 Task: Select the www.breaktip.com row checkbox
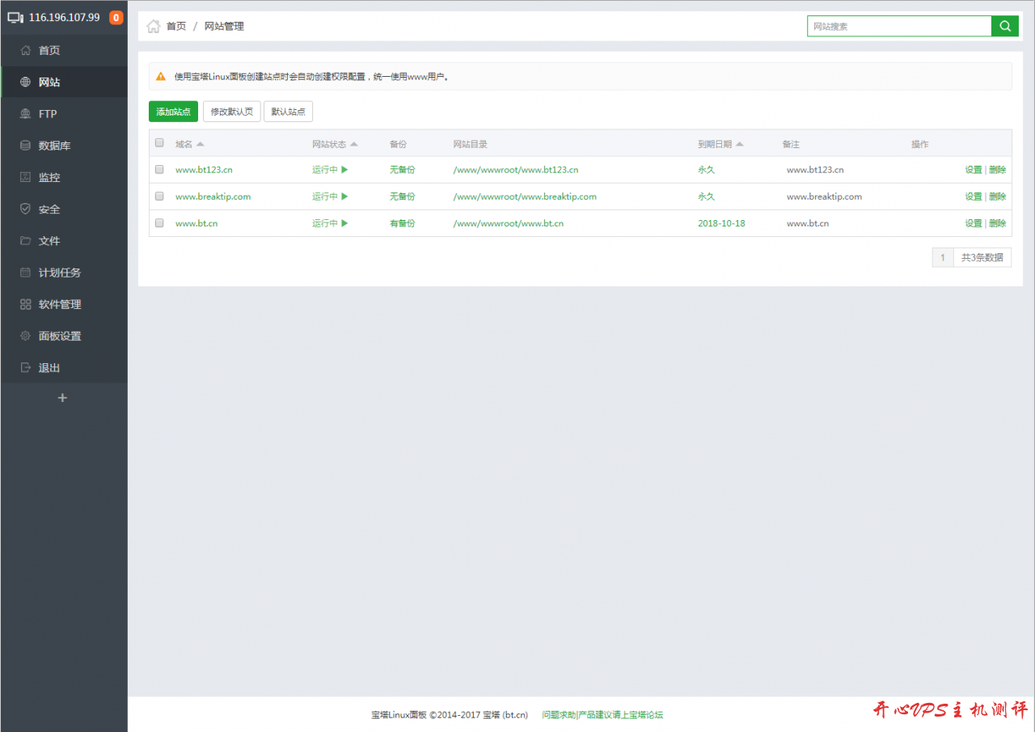159,197
